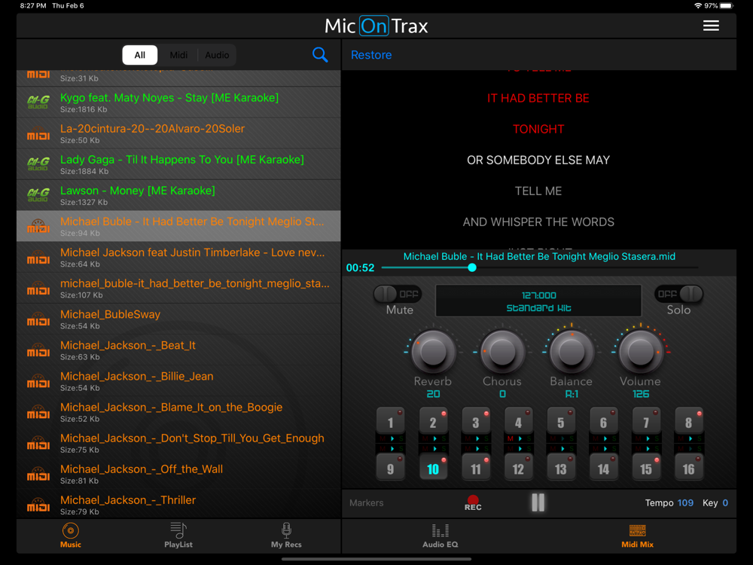Pause playback with the pause button
Image resolution: width=753 pixels, height=565 pixels.
(538, 502)
